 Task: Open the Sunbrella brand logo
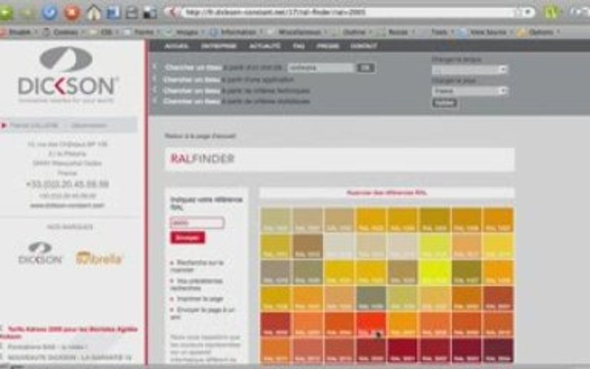[x=99, y=258]
